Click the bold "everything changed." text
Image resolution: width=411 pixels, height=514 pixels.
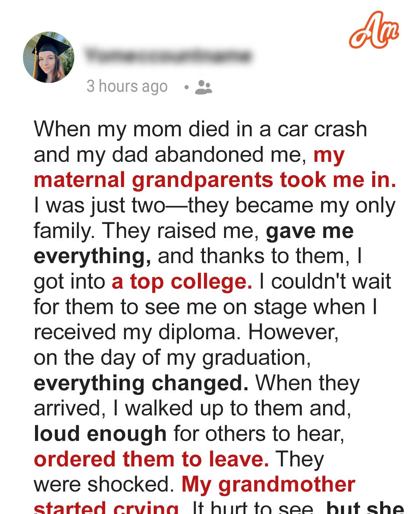pos(141,383)
